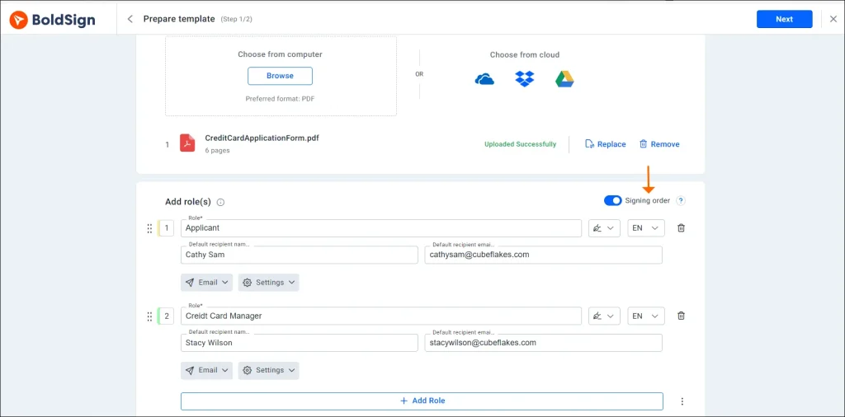Viewport: 845px width, 417px height.
Task: Delete the Applicant role
Action: [x=681, y=228]
